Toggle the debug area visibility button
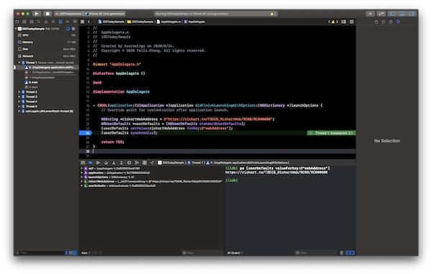432x274 pixels. [x=402, y=14]
